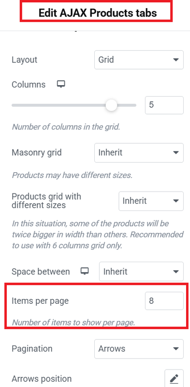Viewport: 190px width, 387px height.
Task: Click the Number of columns in the grid hint
Action: click(66, 127)
